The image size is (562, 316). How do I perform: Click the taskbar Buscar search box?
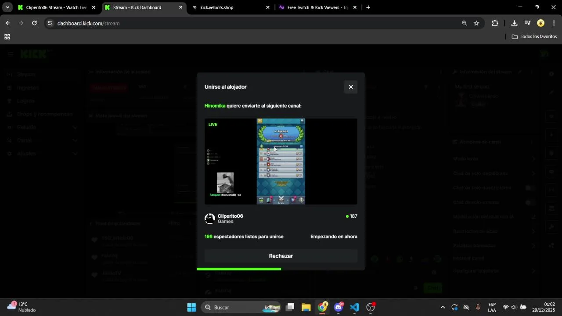coord(241,307)
